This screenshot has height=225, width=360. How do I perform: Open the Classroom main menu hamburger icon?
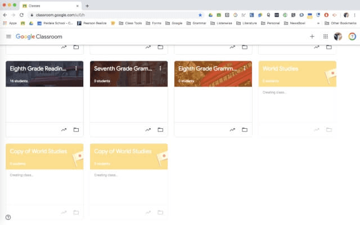pos(8,37)
